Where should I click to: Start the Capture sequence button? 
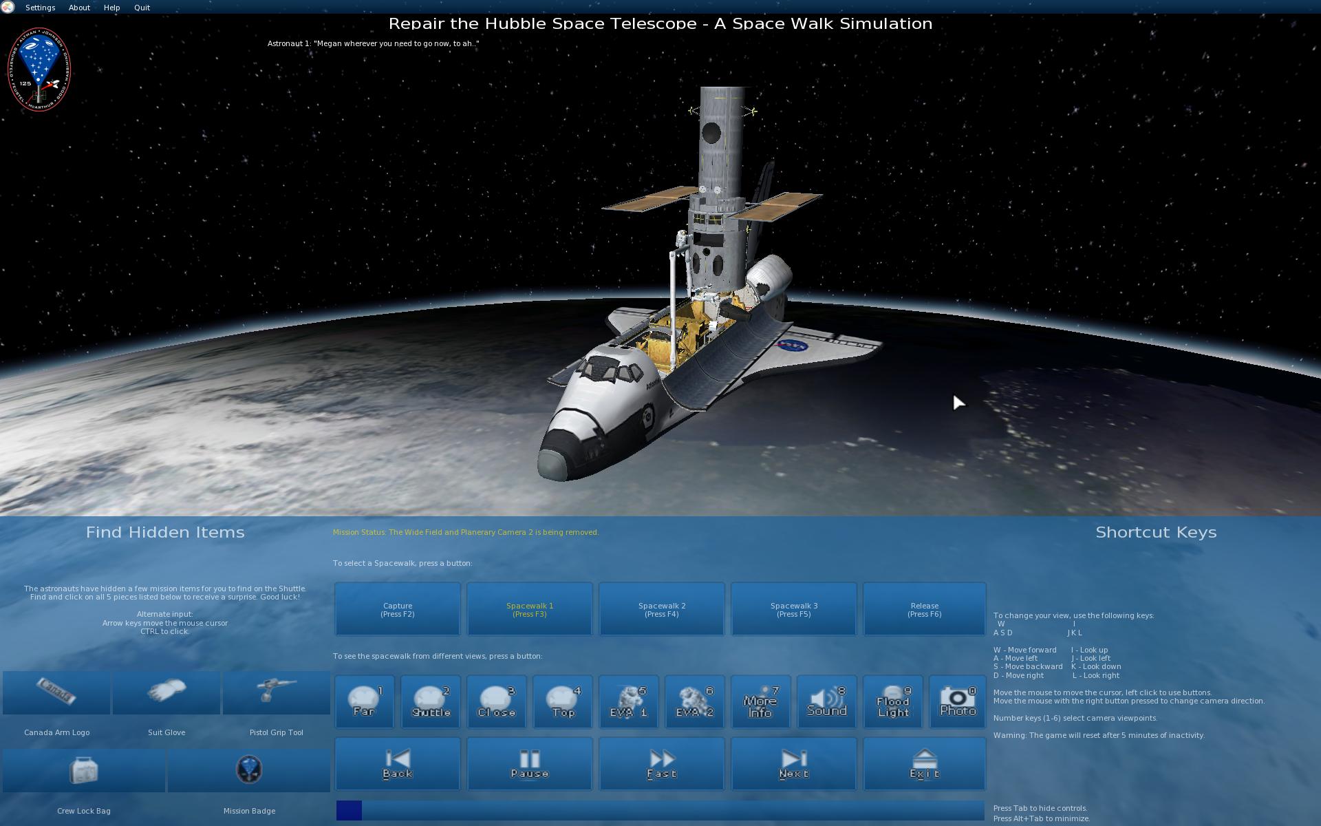click(398, 609)
